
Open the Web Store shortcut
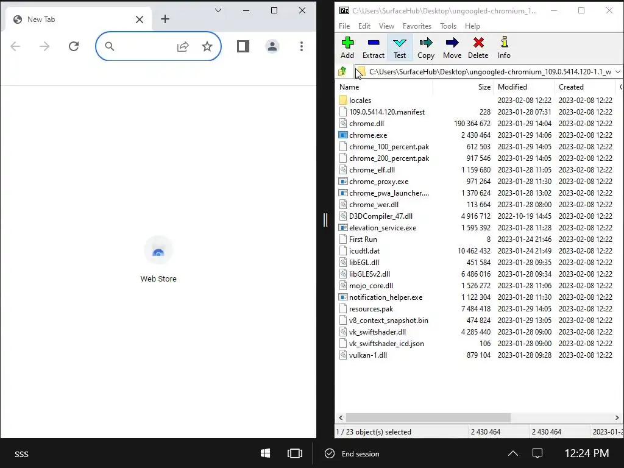(158, 259)
